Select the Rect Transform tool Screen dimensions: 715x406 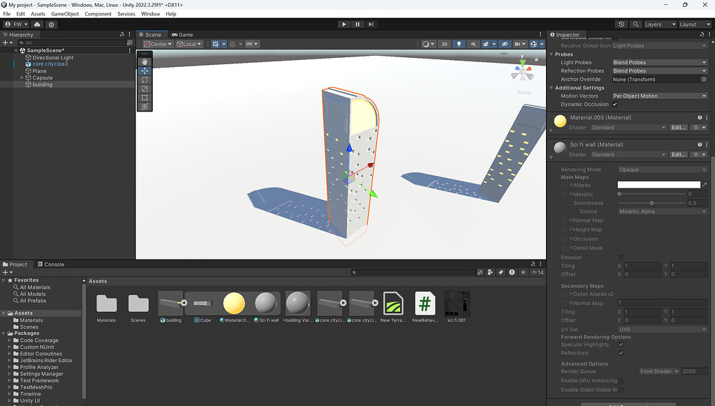(x=145, y=98)
